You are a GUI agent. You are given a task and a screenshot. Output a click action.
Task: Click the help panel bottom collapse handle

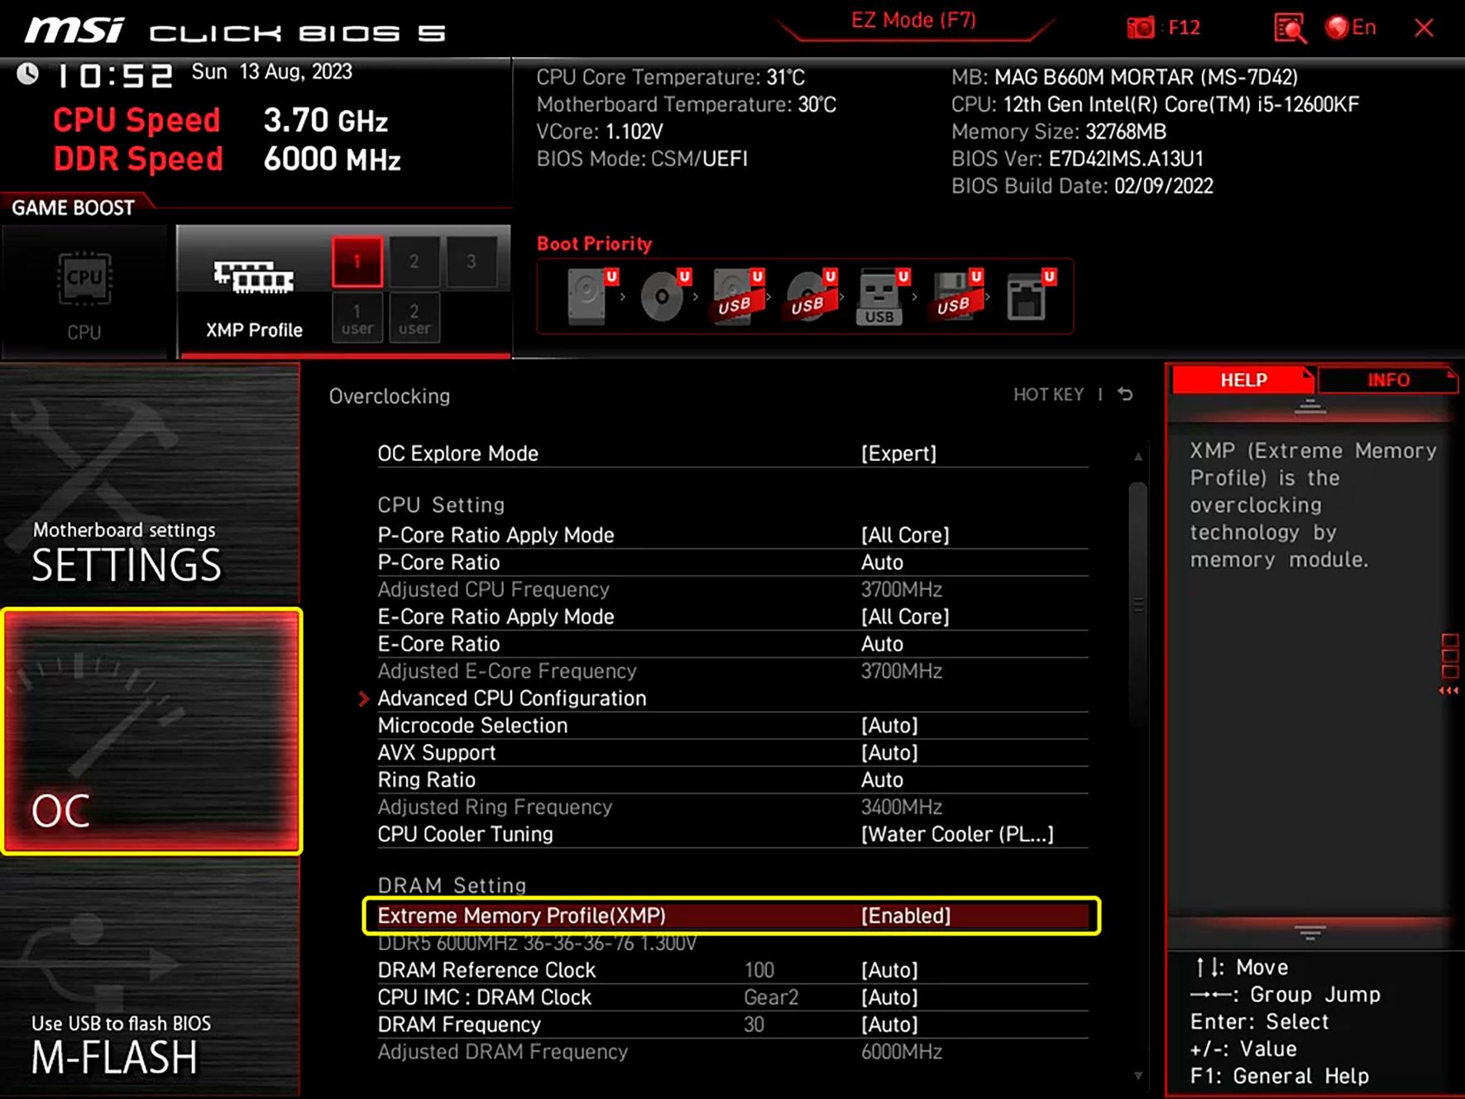point(1309,933)
